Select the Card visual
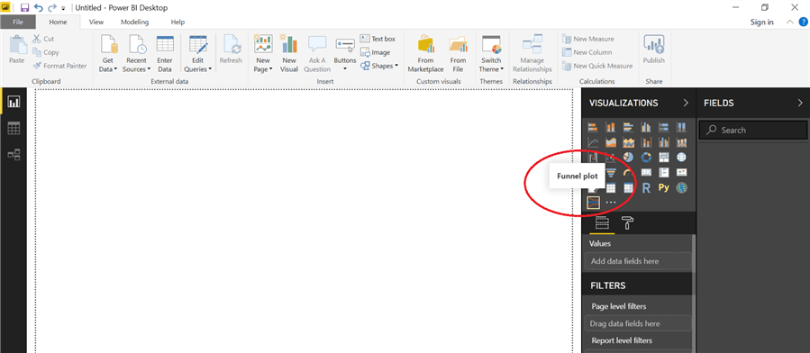Image resolution: width=810 pixels, height=353 pixels. pyautogui.click(x=646, y=172)
